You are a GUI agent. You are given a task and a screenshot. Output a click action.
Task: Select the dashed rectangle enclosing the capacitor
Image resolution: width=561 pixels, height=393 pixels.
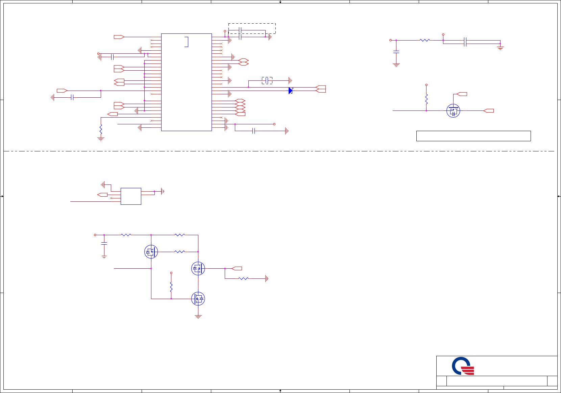point(252,28)
